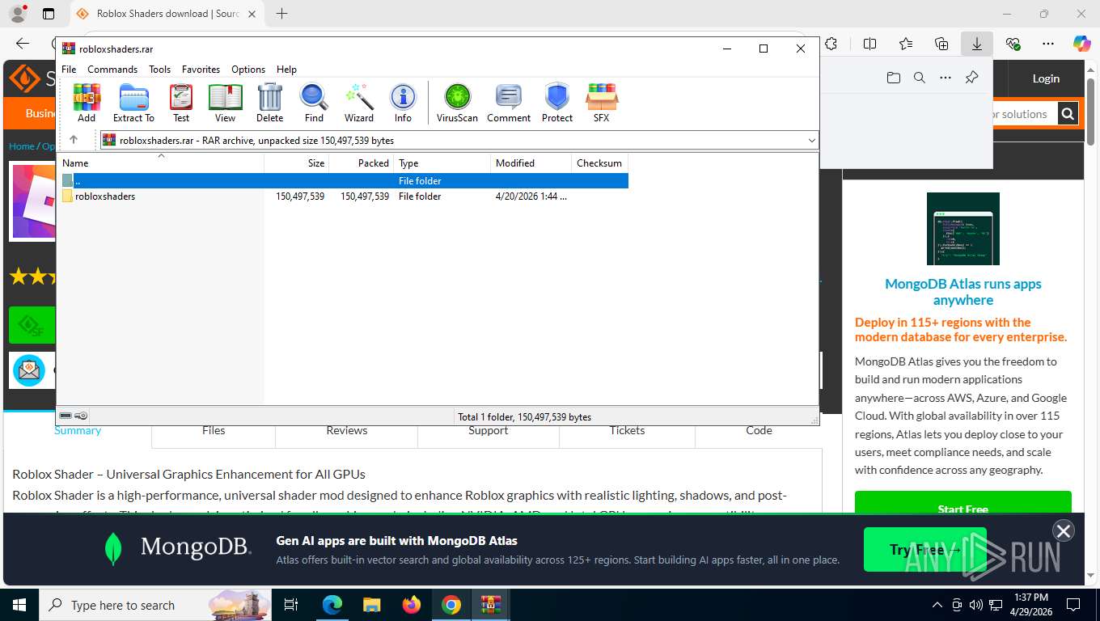Search downloads magnifier icon
The height and width of the screenshot is (621, 1100).
coord(919,78)
